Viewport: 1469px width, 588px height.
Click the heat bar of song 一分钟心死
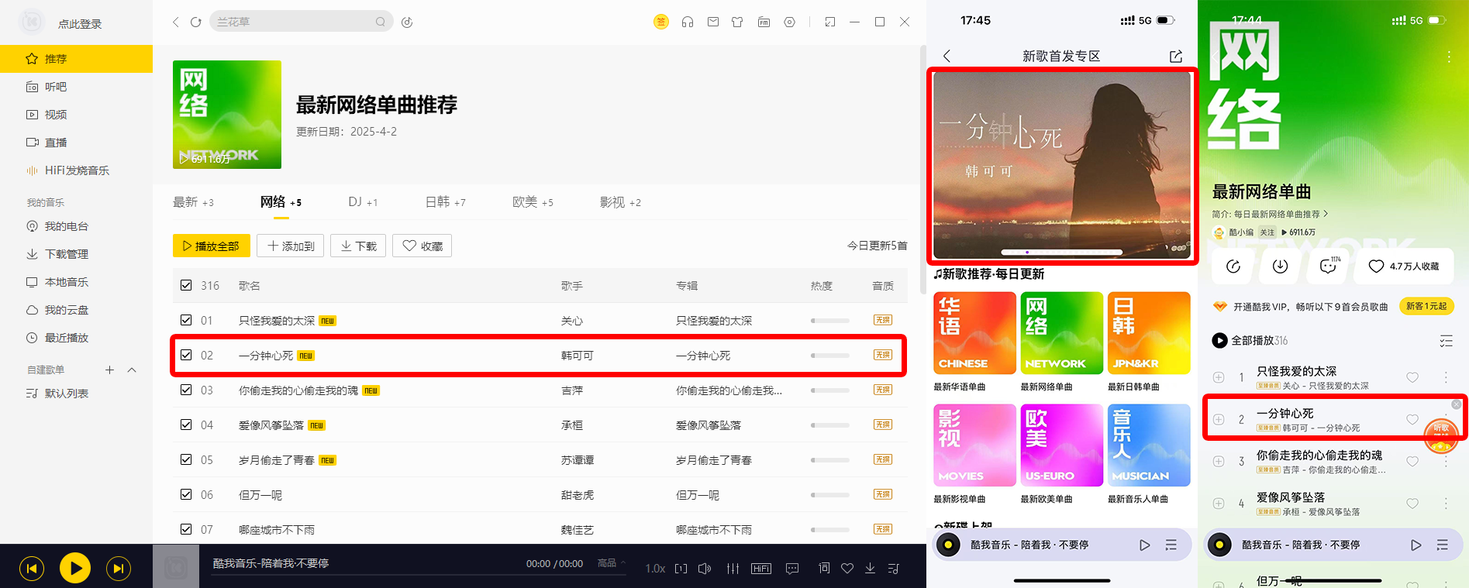[830, 356]
